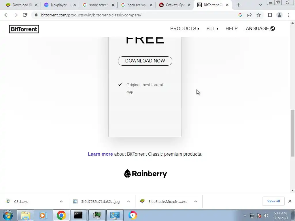295x221 pixels.
Task: Expand options for the jpg download
Action: point(128,201)
